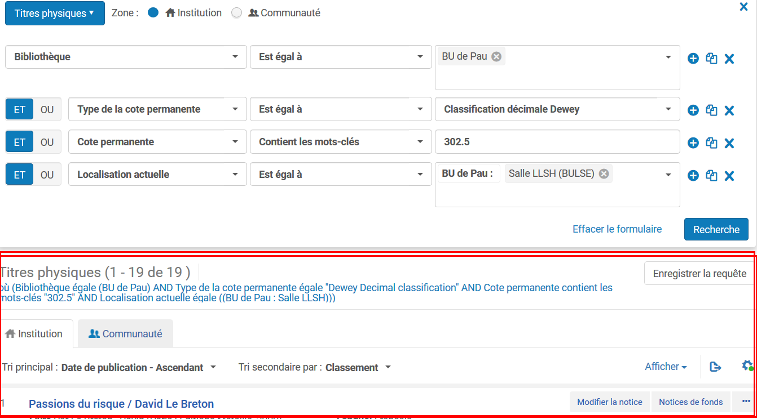Image resolution: width=757 pixels, height=419 pixels.
Task: Remove the Salle LLSH (BULSE) chip
Action: click(604, 173)
